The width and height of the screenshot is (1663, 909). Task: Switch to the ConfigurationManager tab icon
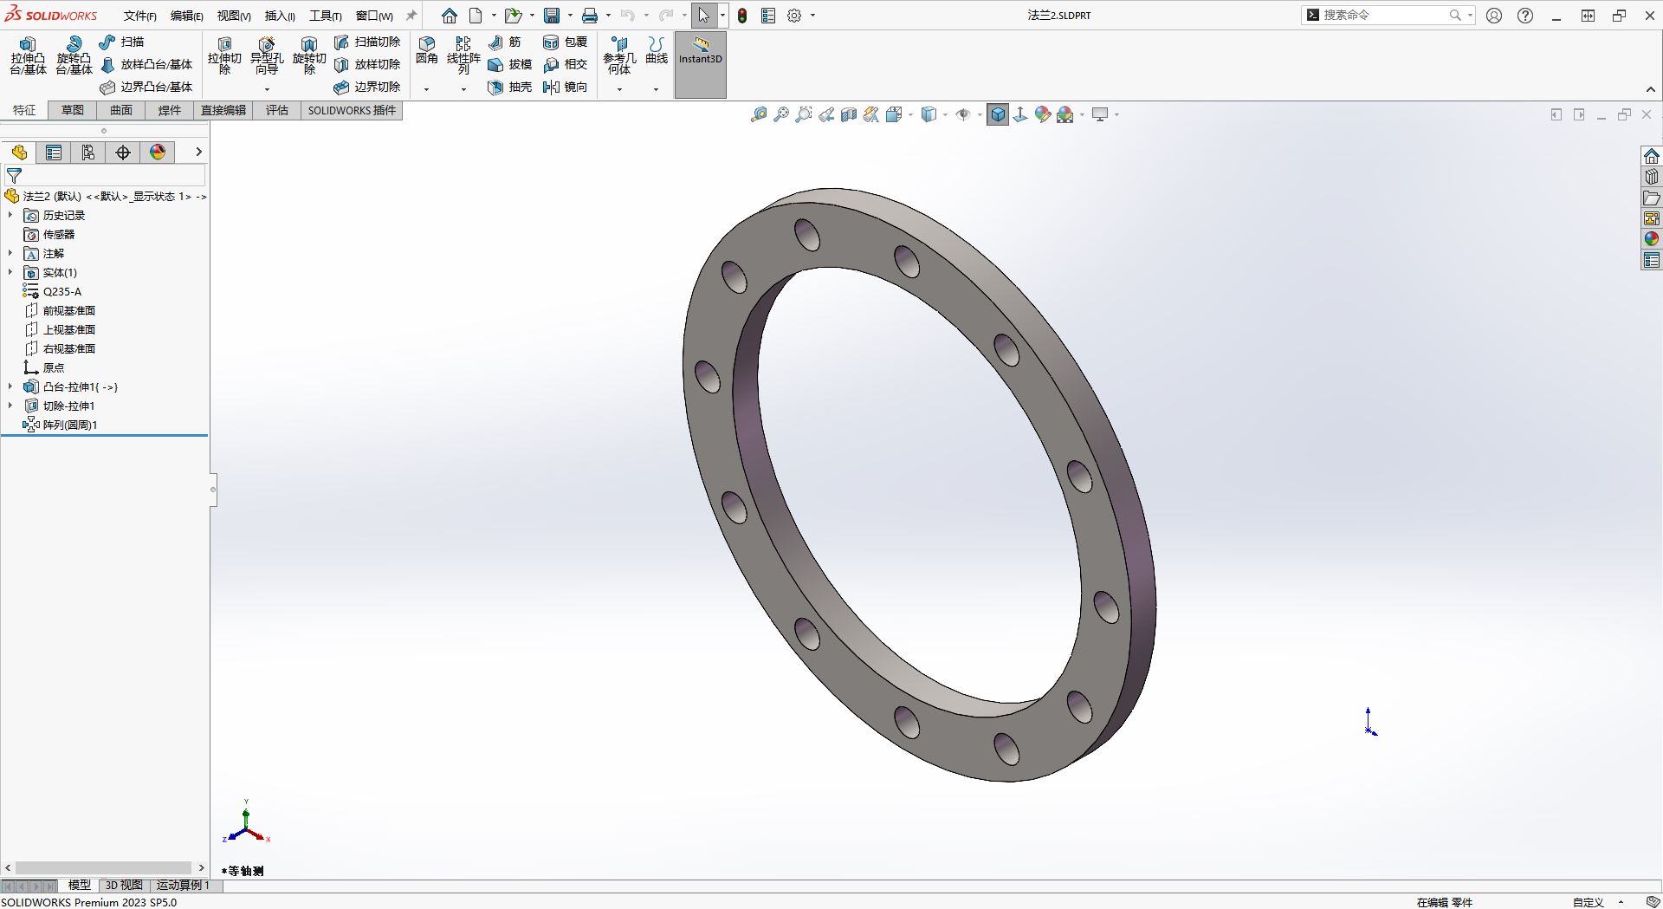coord(88,153)
